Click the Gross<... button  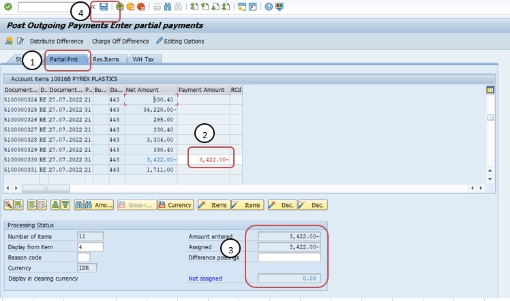[137, 205]
